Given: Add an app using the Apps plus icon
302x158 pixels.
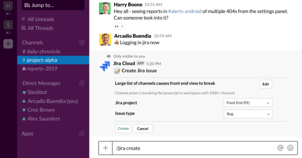Looking at the screenshot, I should [82, 134].
